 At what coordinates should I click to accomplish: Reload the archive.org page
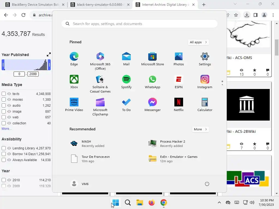[x=23, y=15]
